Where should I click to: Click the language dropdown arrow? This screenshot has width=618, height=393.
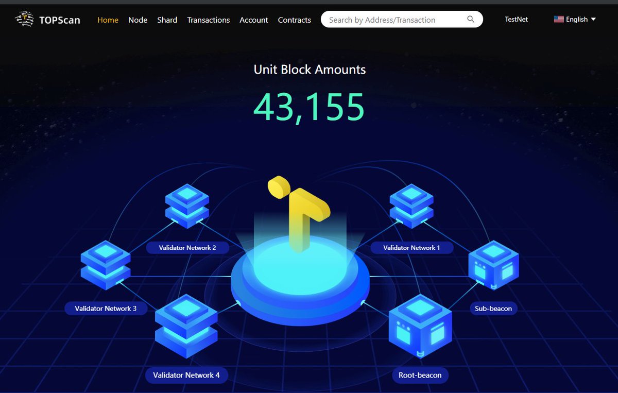click(593, 20)
